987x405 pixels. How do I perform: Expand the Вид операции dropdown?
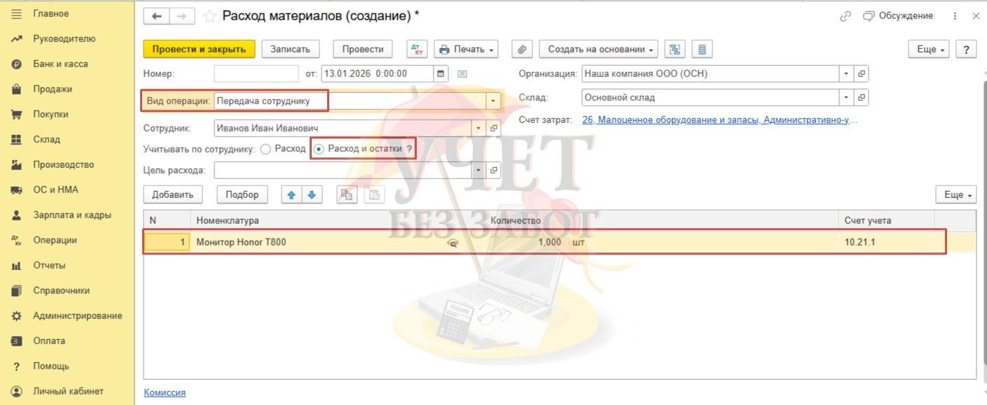click(495, 101)
